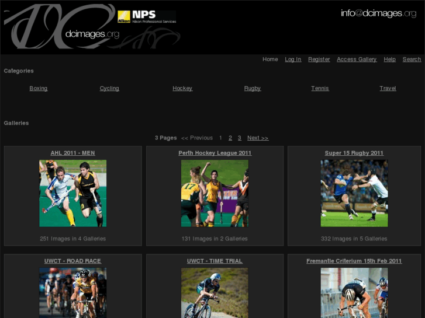Click the Perth Hockey League thumbnail image
The height and width of the screenshot is (318, 425).
215,193
